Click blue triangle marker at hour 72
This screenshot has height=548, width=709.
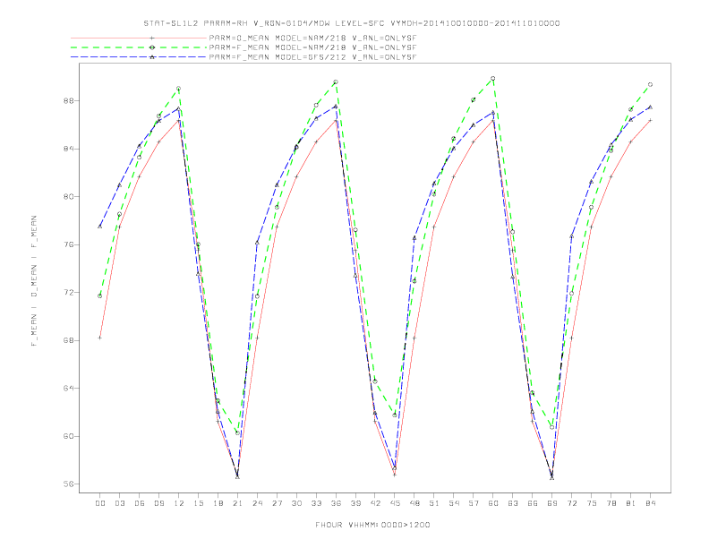point(571,236)
